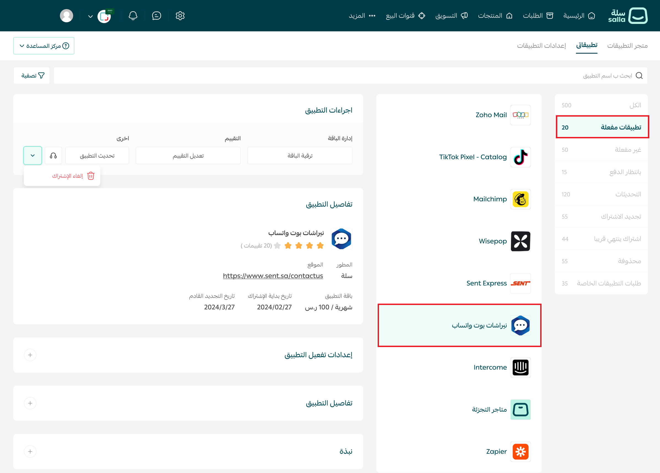Open the المزيد more menu
The height and width of the screenshot is (473, 660).
(362, 16)
